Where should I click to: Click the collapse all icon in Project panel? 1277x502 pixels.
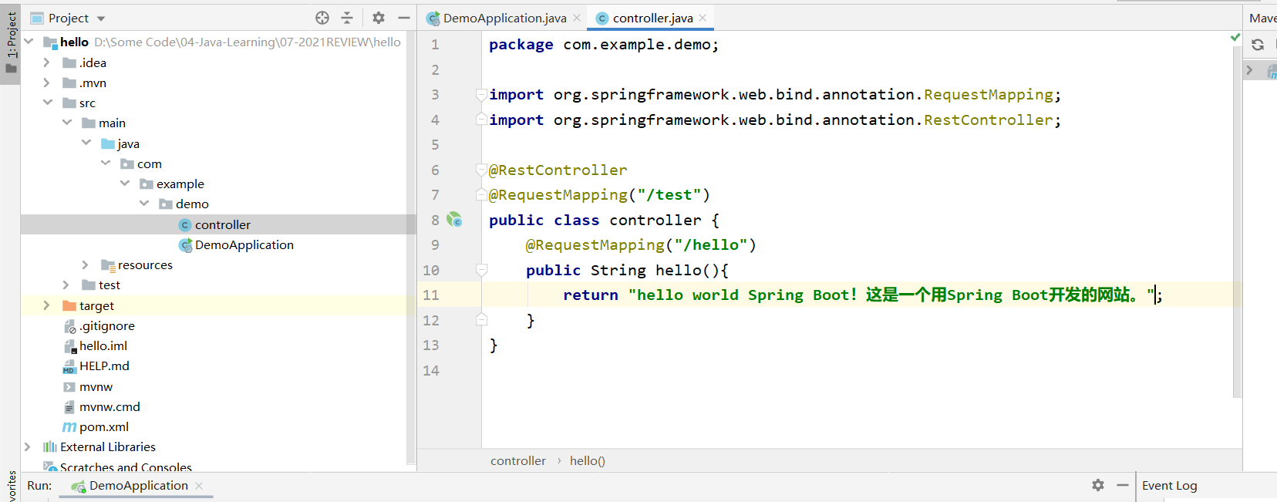(347, 18)
